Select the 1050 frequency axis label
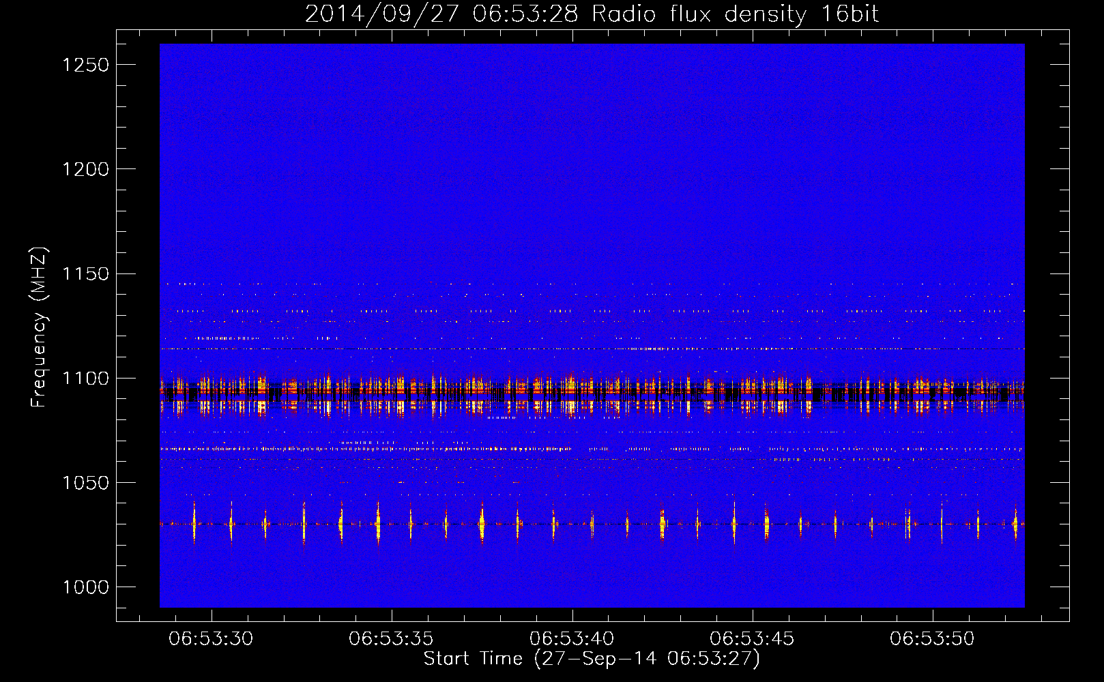1104x682 pixels. coord(86,483)
